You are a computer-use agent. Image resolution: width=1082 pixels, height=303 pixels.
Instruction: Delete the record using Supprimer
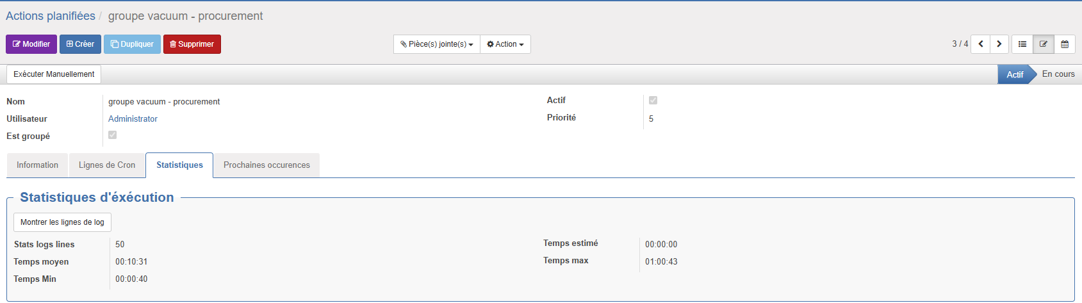(192, 44)
